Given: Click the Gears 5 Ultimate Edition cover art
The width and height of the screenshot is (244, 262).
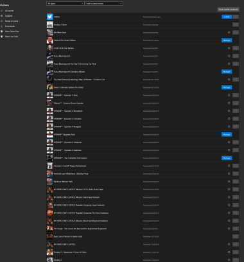Looking at the screenshot, I should pos(50,87).
